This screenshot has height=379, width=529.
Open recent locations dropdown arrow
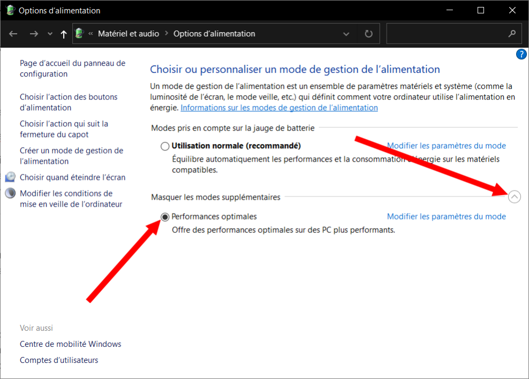click(50, 34)
